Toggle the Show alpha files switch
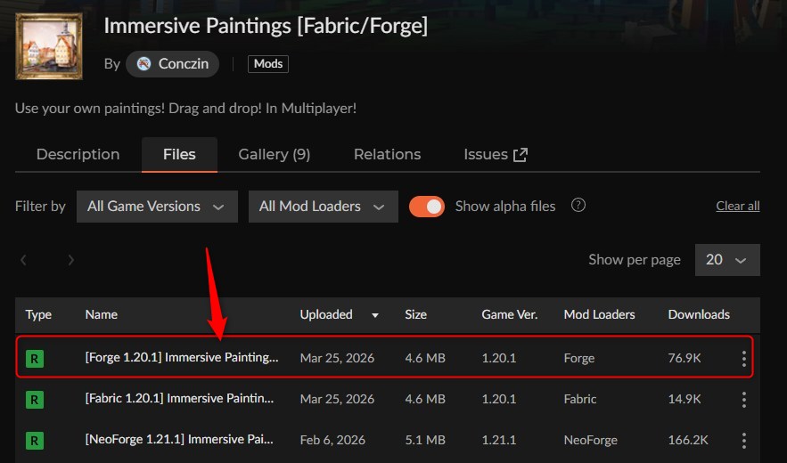This screenshot has width=787, height=463. pos(427,207)
